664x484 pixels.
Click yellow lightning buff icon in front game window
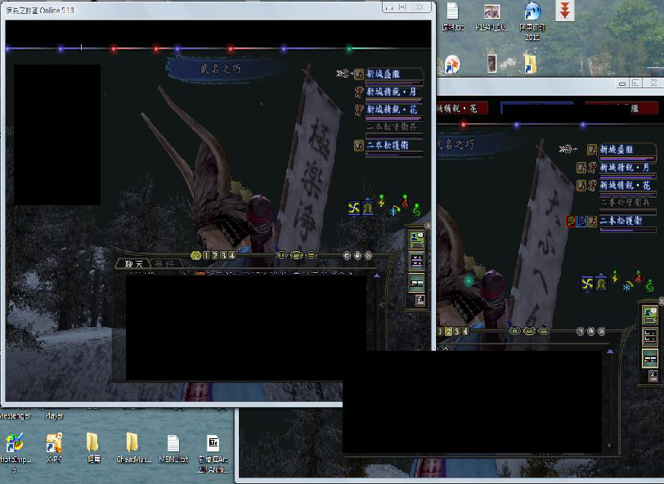pos(382,202)
